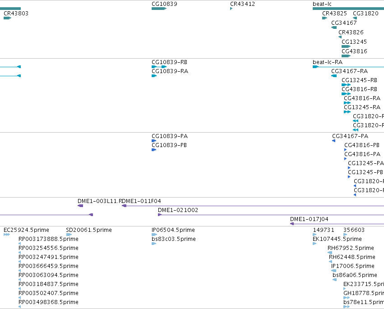This screenshot has height=309, width=384.
Task: Click the CR43412 gene label
Action: (x=242, y=4)
